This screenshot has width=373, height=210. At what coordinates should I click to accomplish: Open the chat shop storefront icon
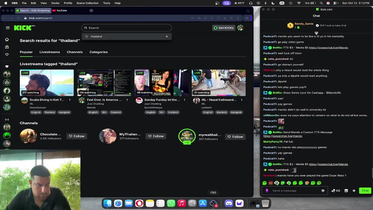click(x=346, y=191)
